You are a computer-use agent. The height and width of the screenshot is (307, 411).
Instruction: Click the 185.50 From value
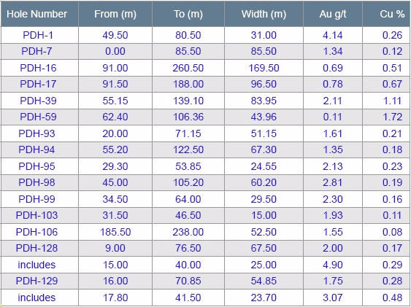coord(115,232)
